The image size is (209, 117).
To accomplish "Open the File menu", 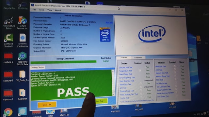I will coord(34,10).
